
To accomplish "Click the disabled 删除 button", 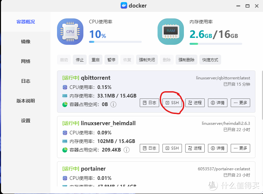I will [167, 60].
